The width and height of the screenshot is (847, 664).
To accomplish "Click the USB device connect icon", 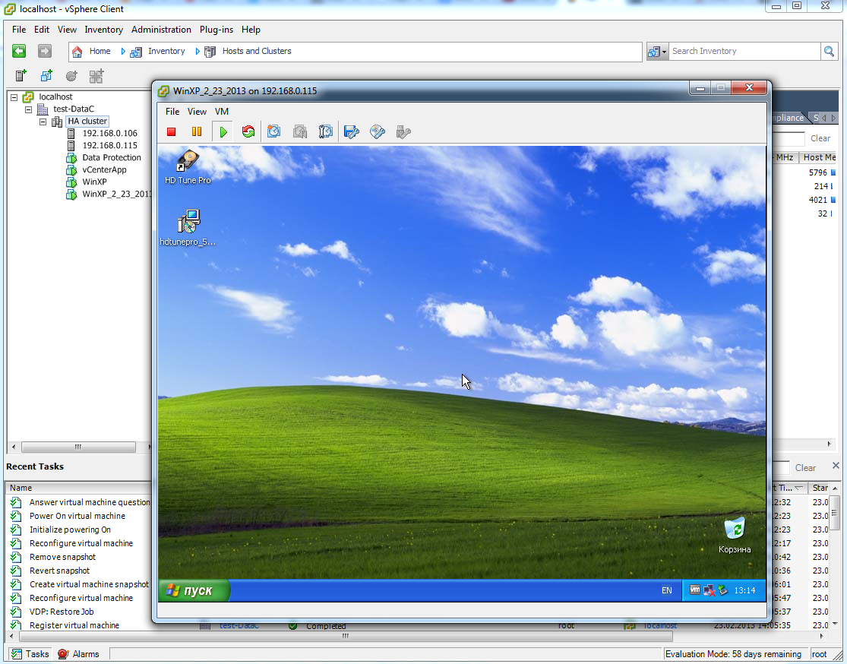I will (403, 132).
